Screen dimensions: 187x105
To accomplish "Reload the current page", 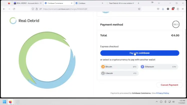I will (14, 9).
